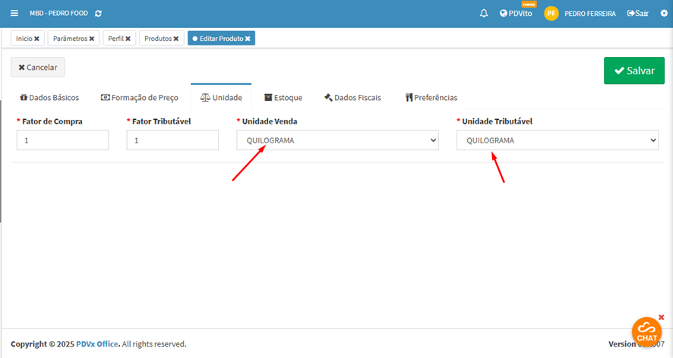This screenshot has height=358, width=673.
Task: Go to the Estoque tab
Action: [x=283, y=98]
